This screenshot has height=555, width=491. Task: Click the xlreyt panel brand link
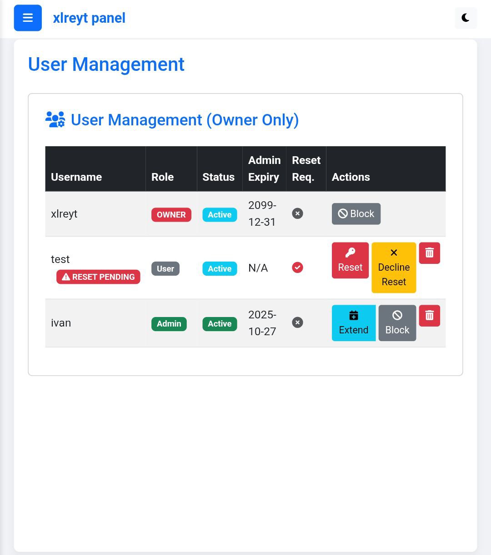[89, 18]
